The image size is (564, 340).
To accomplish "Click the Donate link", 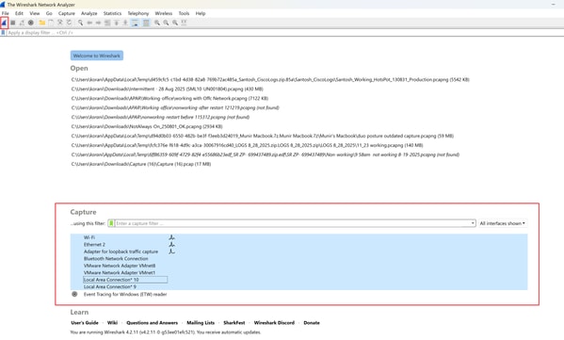I will pyautogui.click(x=312, y=323).
